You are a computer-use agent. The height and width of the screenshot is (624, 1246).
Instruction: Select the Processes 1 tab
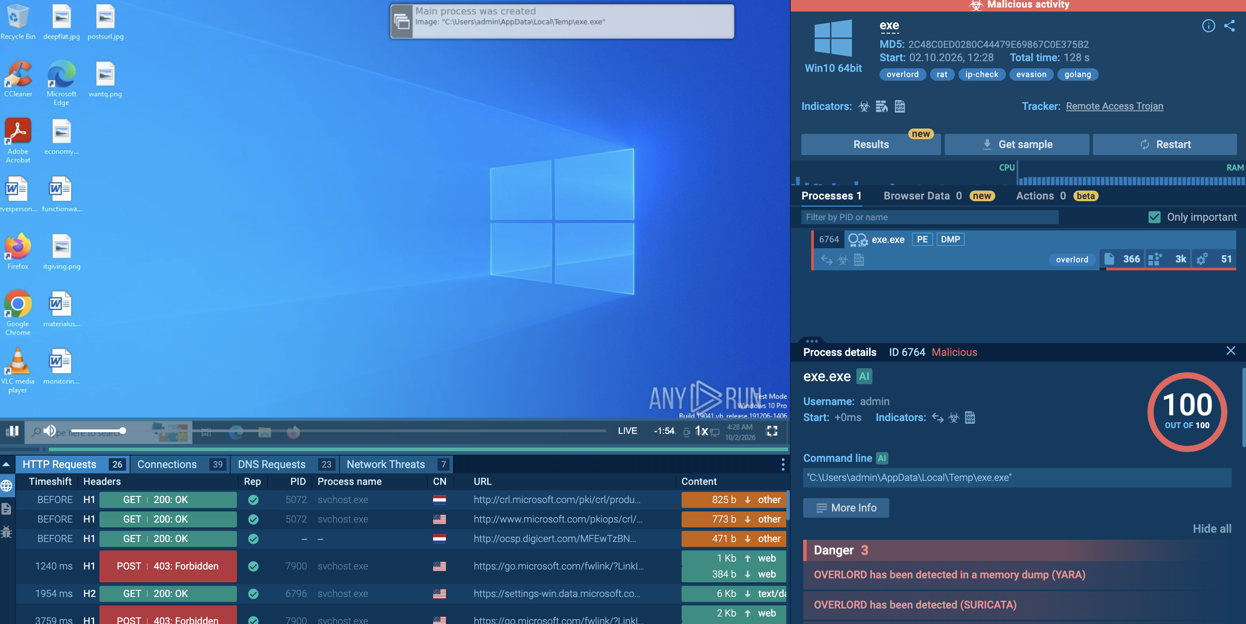click(x=831, y=195)
